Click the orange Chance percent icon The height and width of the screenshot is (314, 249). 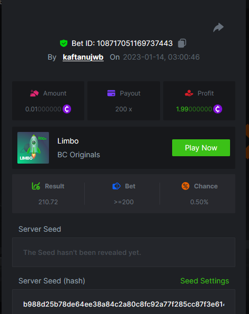(x=185, y=186)
